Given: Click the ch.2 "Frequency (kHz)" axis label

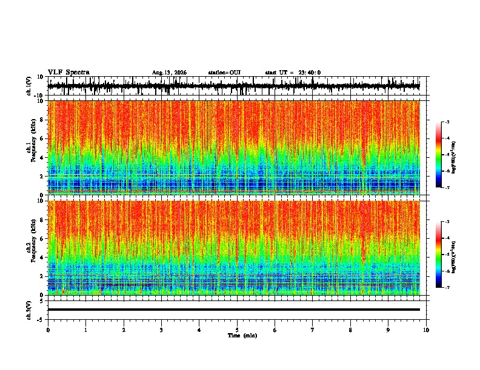Looking at the screenshot, I should pos(33,241).
